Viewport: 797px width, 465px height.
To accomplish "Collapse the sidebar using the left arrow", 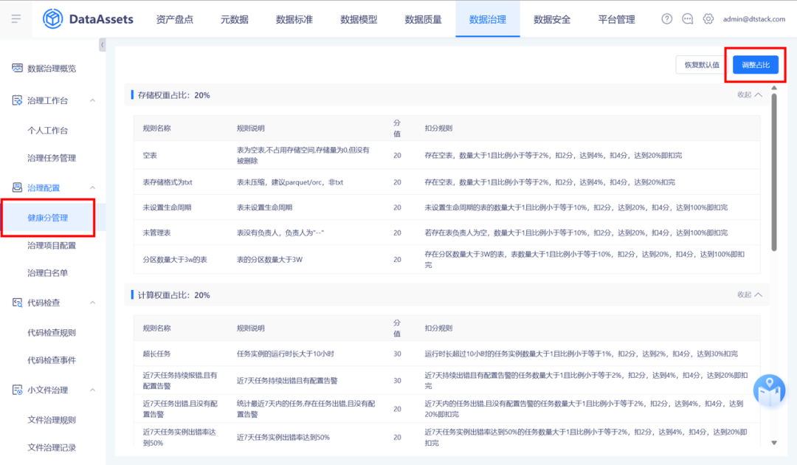I will [x=103, y=44].
